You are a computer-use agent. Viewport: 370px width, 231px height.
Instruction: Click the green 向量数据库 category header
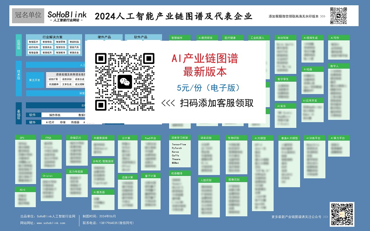(x=103, y=138)
